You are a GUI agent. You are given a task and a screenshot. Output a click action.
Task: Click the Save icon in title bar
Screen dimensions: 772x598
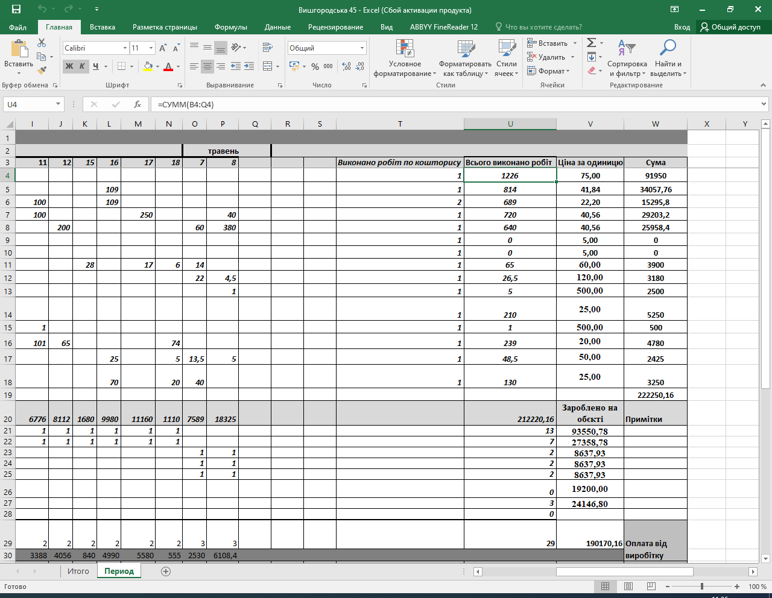pos(16,9)
